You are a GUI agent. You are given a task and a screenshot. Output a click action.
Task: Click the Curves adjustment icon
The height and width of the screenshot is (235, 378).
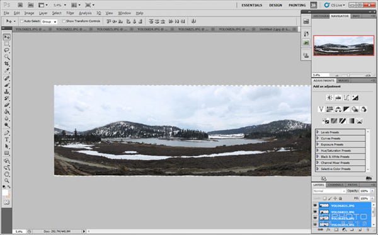click(346, 98)
